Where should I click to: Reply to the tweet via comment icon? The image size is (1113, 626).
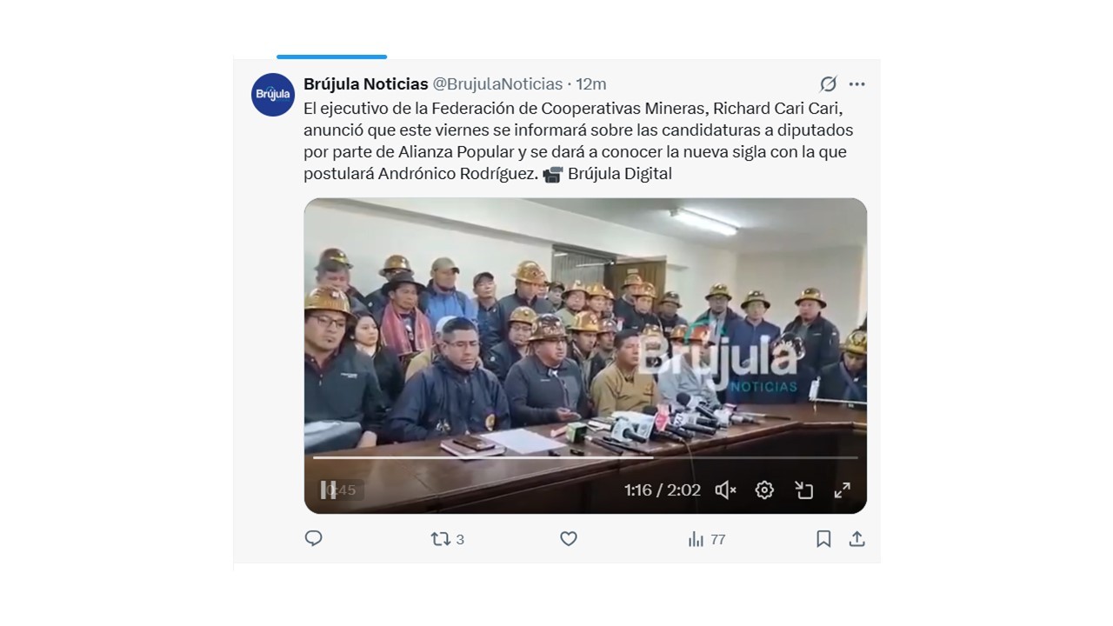click(x=314, y=539)
